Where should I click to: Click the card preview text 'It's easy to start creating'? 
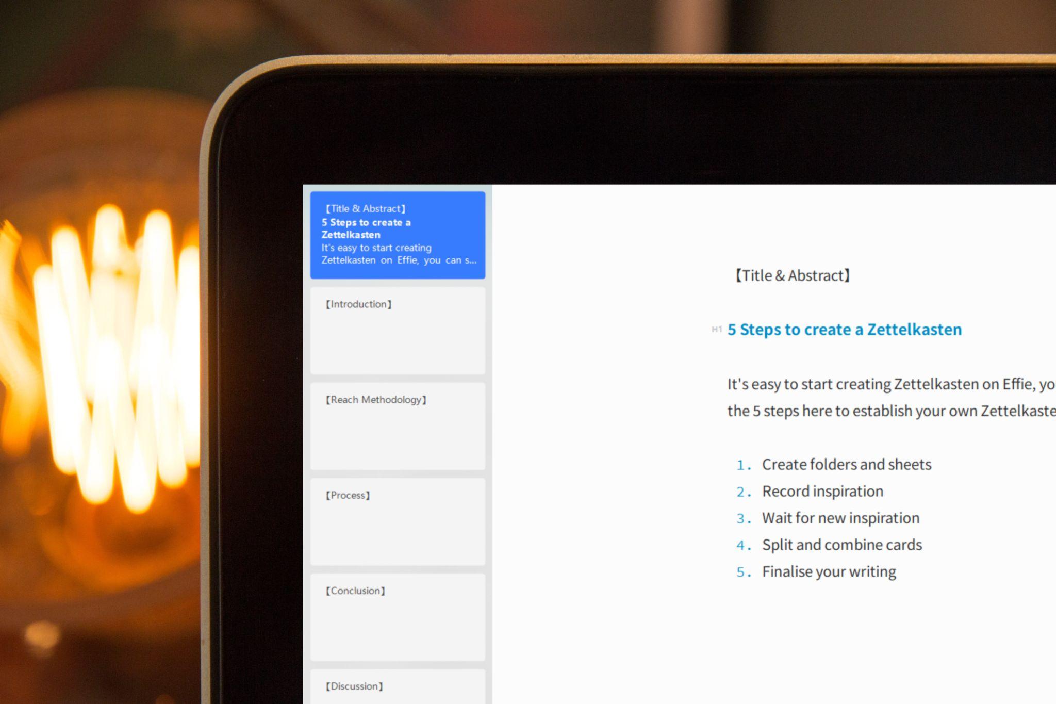(376, 248)
